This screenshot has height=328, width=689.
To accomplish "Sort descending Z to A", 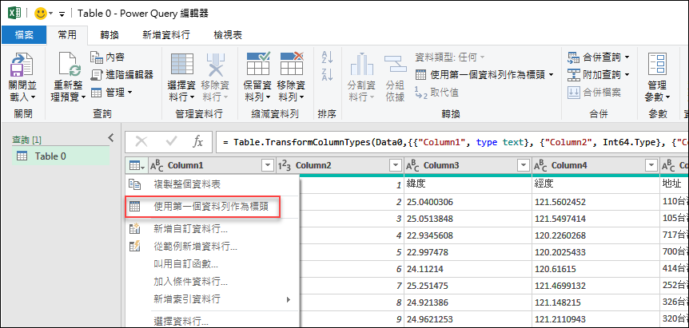I will pos(328,74).
